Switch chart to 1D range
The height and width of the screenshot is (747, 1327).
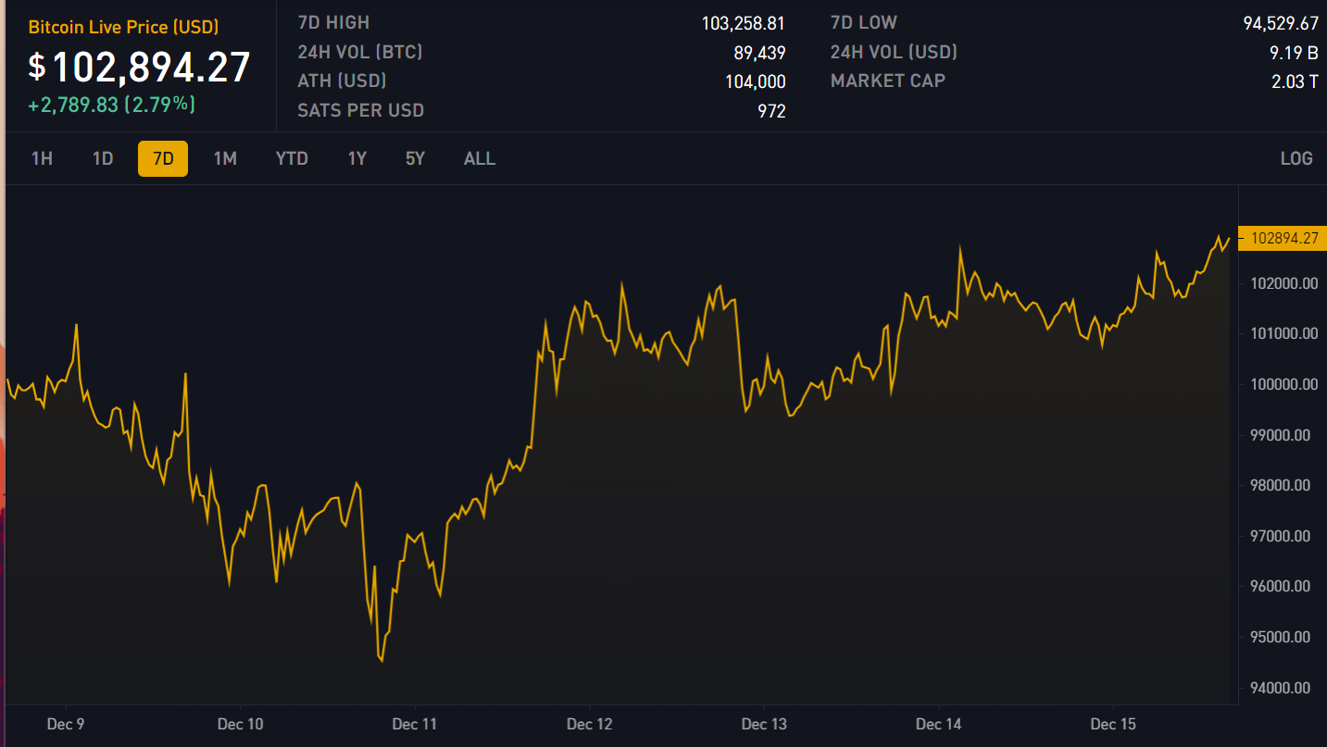(103, 158)
